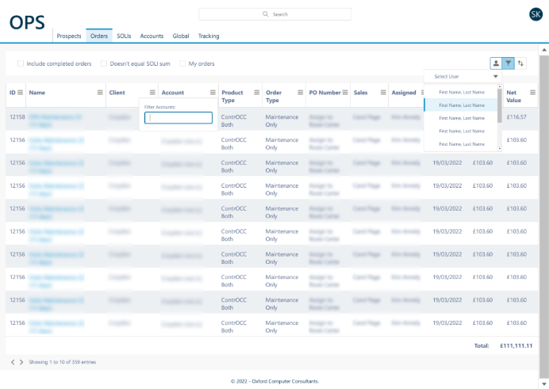Open the Order Type column menu icon
The image size is (549, 389).
coord(301,92)
